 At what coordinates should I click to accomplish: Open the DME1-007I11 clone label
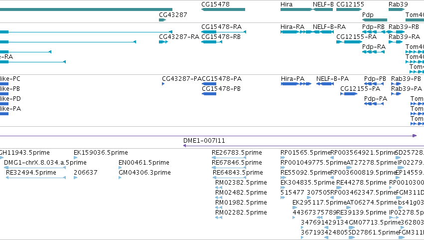point(204,141)
